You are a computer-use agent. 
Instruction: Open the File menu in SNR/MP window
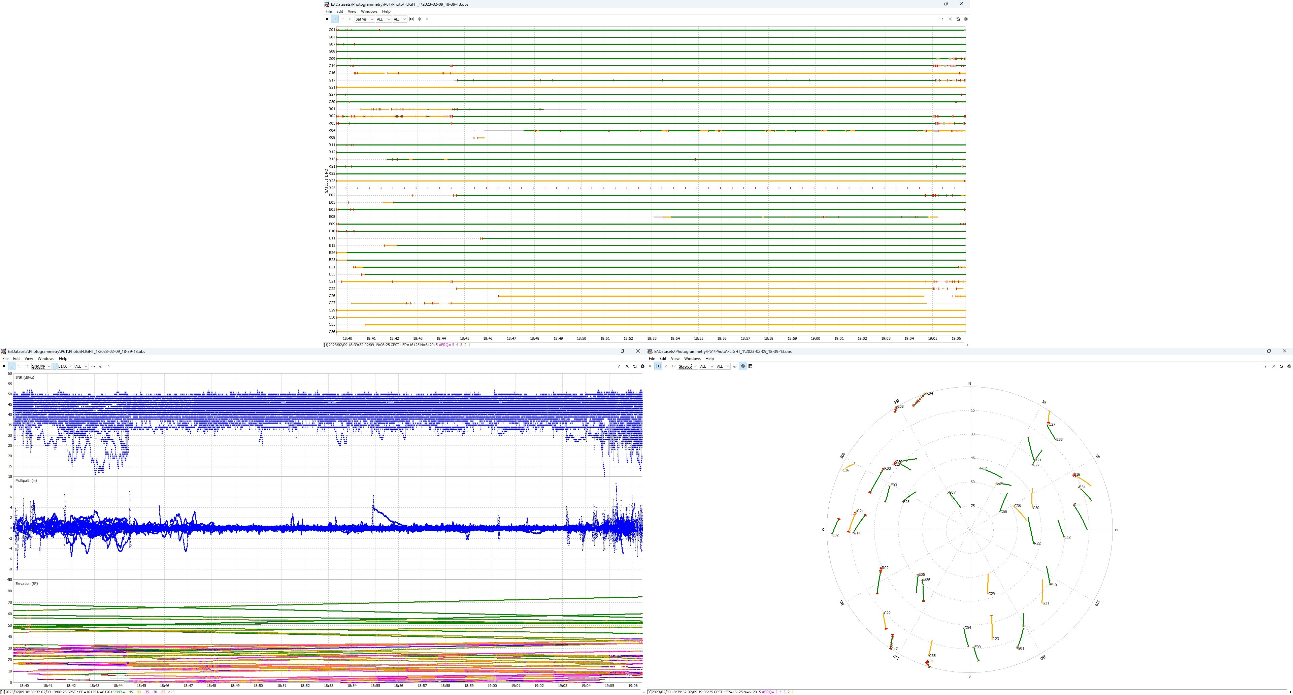[5, 359]
